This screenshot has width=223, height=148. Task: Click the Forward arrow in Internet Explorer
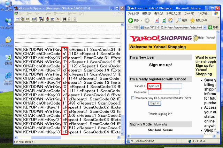147,20
